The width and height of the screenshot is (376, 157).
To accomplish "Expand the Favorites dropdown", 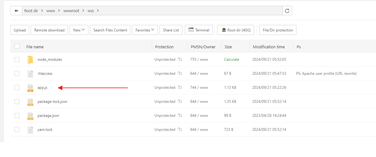I will click(x=144, y=30).
